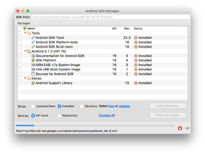Click the Name column header

(x=65, y=28)
